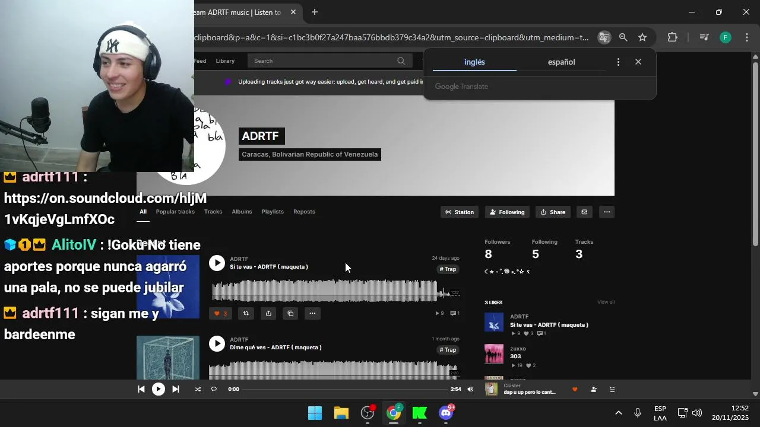The width and height of the screenshot is (760, 427).
Task: Skip to next track in player
Action: pyautogui.click(x=176, y=389)
